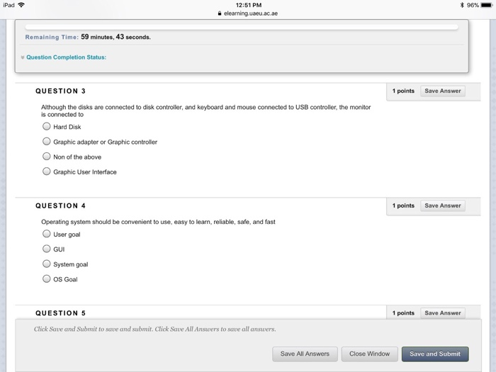This screenshot has width=496, height=372.
Task: Save Answer for Question 3
Action: (443, 91)
